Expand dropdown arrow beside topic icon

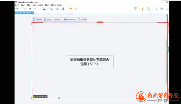pyautogui.click(x=48, y=9)
